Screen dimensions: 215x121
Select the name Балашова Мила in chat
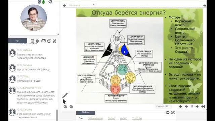[32, 88]
